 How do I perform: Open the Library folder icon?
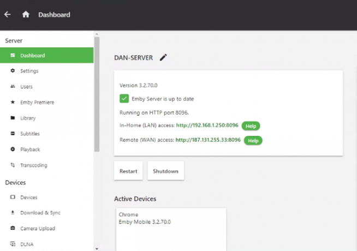[x=13, y=118]
